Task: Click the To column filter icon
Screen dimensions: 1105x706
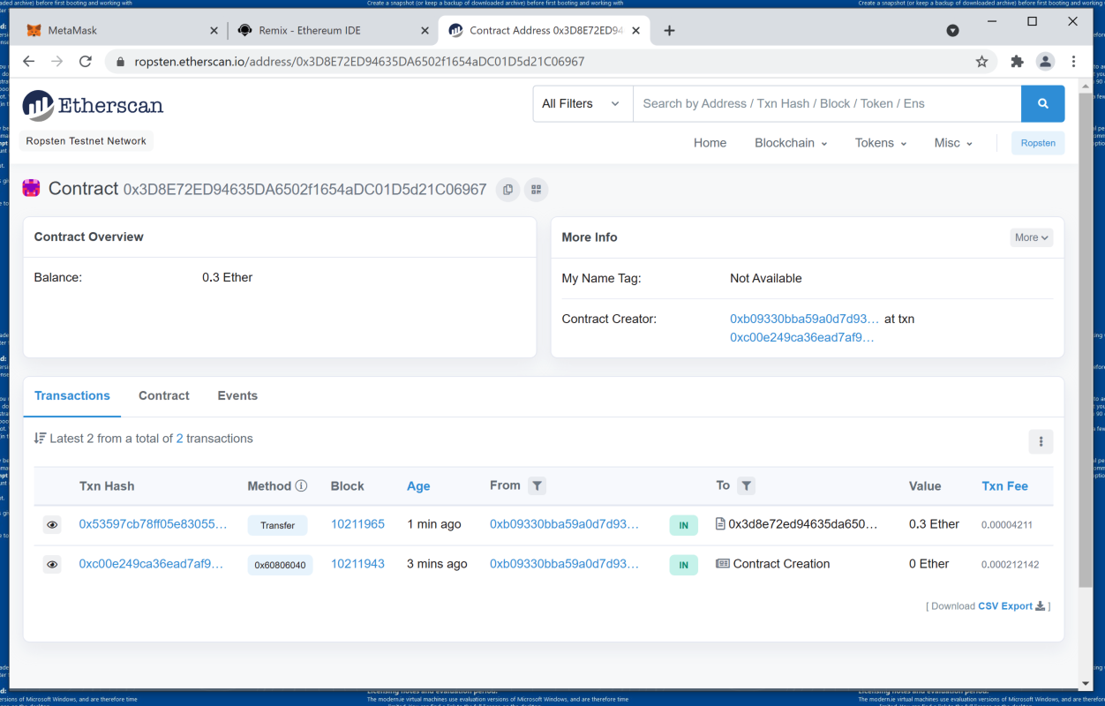Action: 747,486
